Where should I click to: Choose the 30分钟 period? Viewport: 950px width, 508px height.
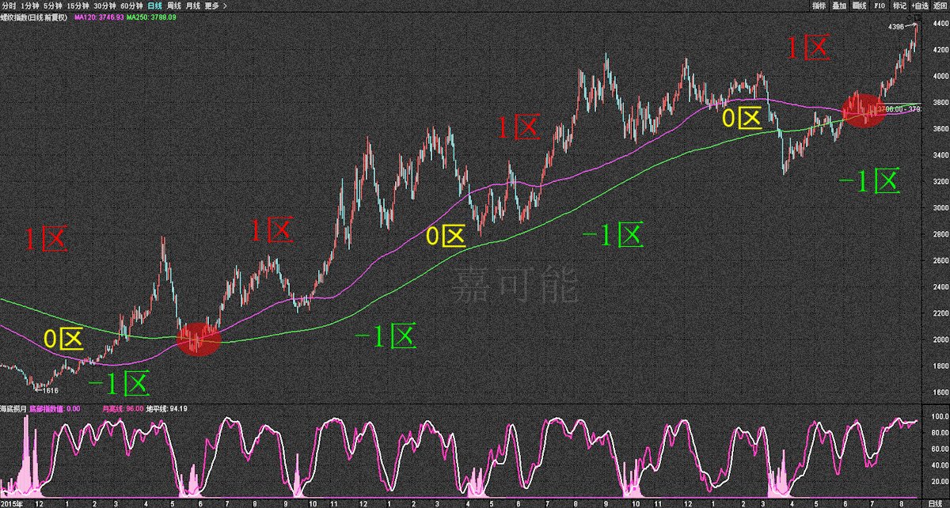[105, 5]
